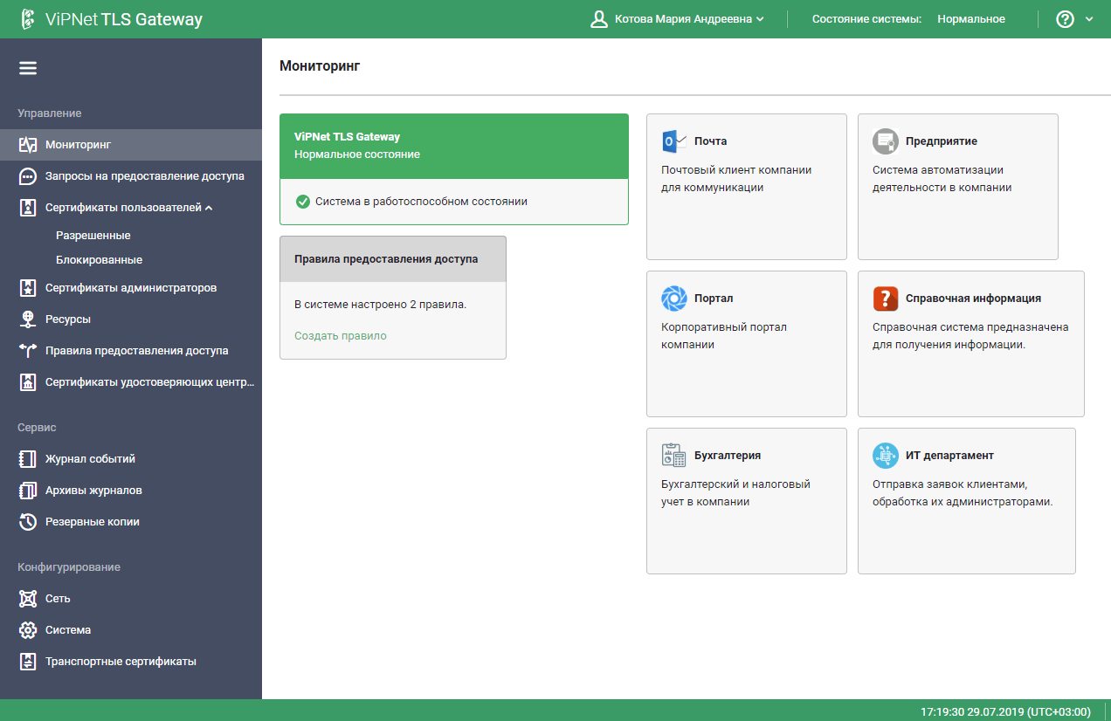Click the Конфигурирование section label
Viewport: 1111px width, 721px height.
(x=69, y=567)
